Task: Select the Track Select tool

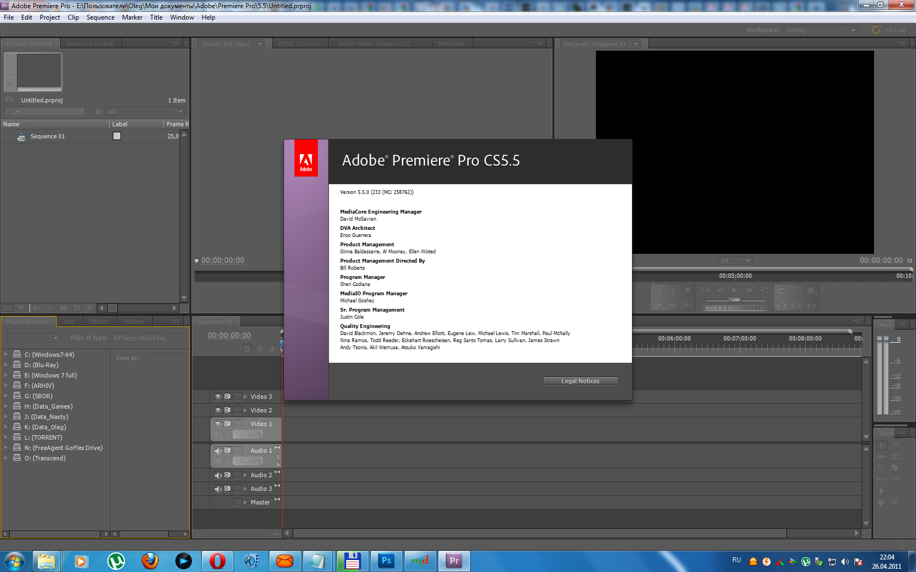Action: tap(895, 445)
